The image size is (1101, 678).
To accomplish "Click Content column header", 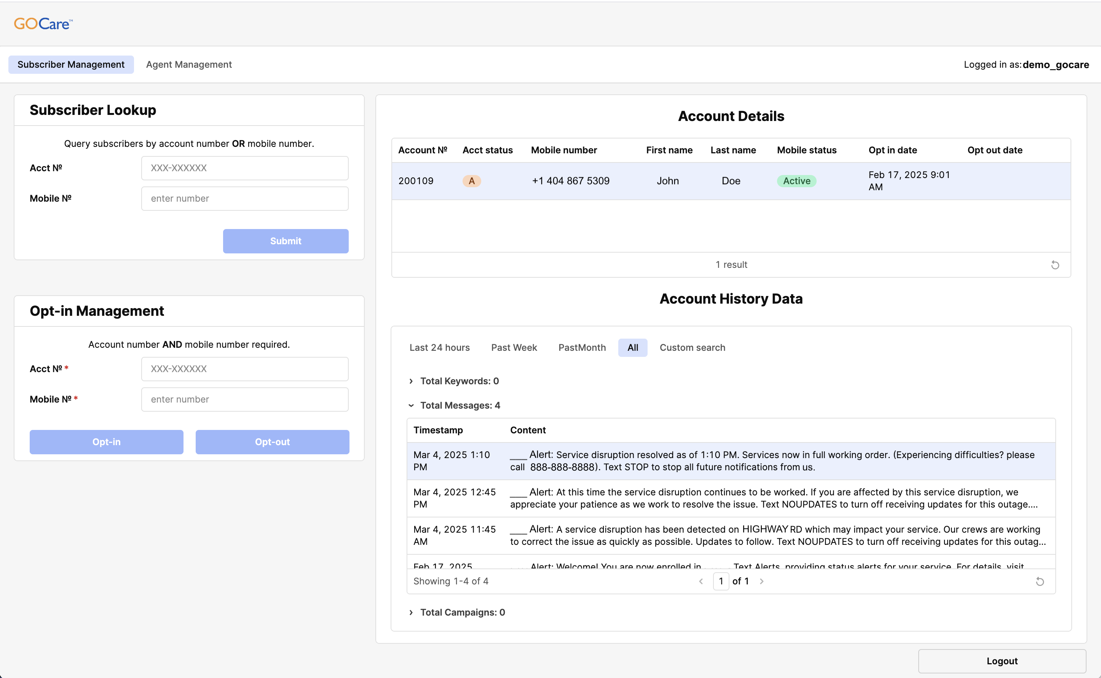I will coord(528,430).
